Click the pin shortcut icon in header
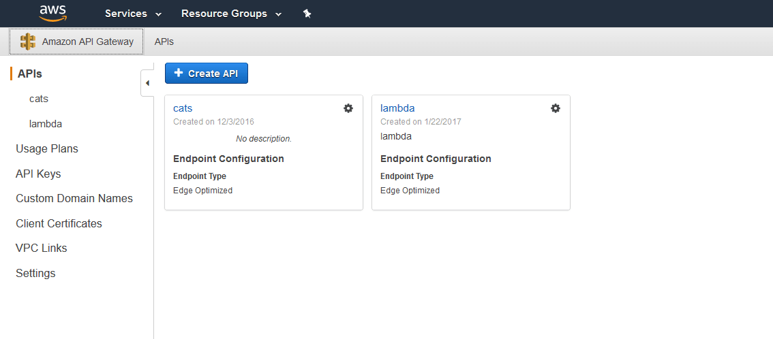Image resolution: width=773 pixels, height=339 pixels. pos(307,14)
